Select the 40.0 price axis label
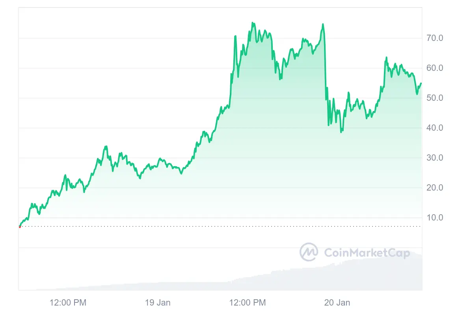 click(435, 128)
